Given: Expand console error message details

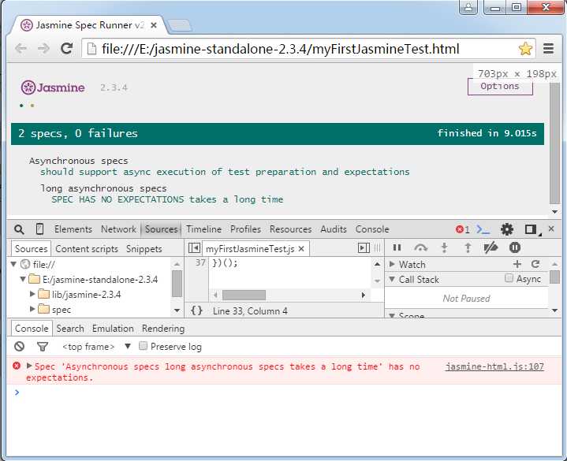Looking at the screenshot, I should point(29,366).
